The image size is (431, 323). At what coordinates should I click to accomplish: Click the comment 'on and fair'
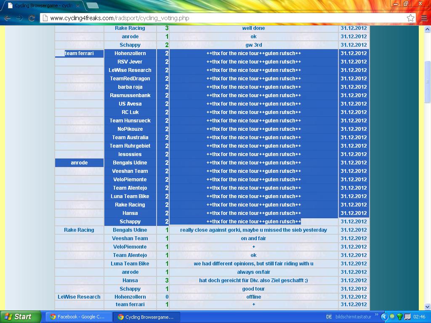click(x=253, y=238)
